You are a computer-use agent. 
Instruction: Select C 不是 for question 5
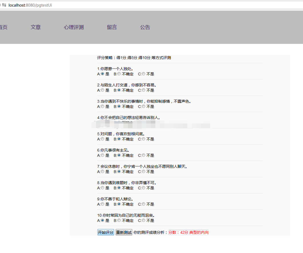(144, 139)
